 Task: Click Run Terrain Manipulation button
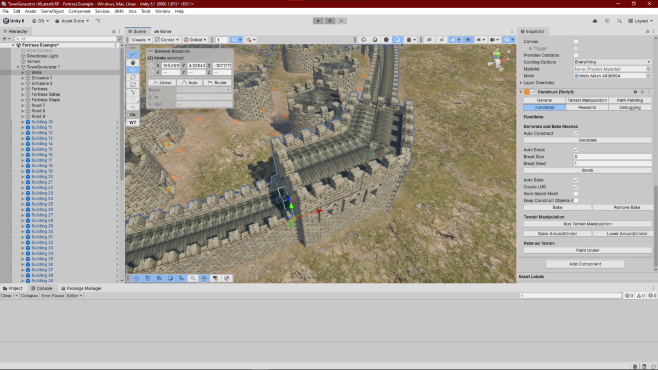[587, 224]
